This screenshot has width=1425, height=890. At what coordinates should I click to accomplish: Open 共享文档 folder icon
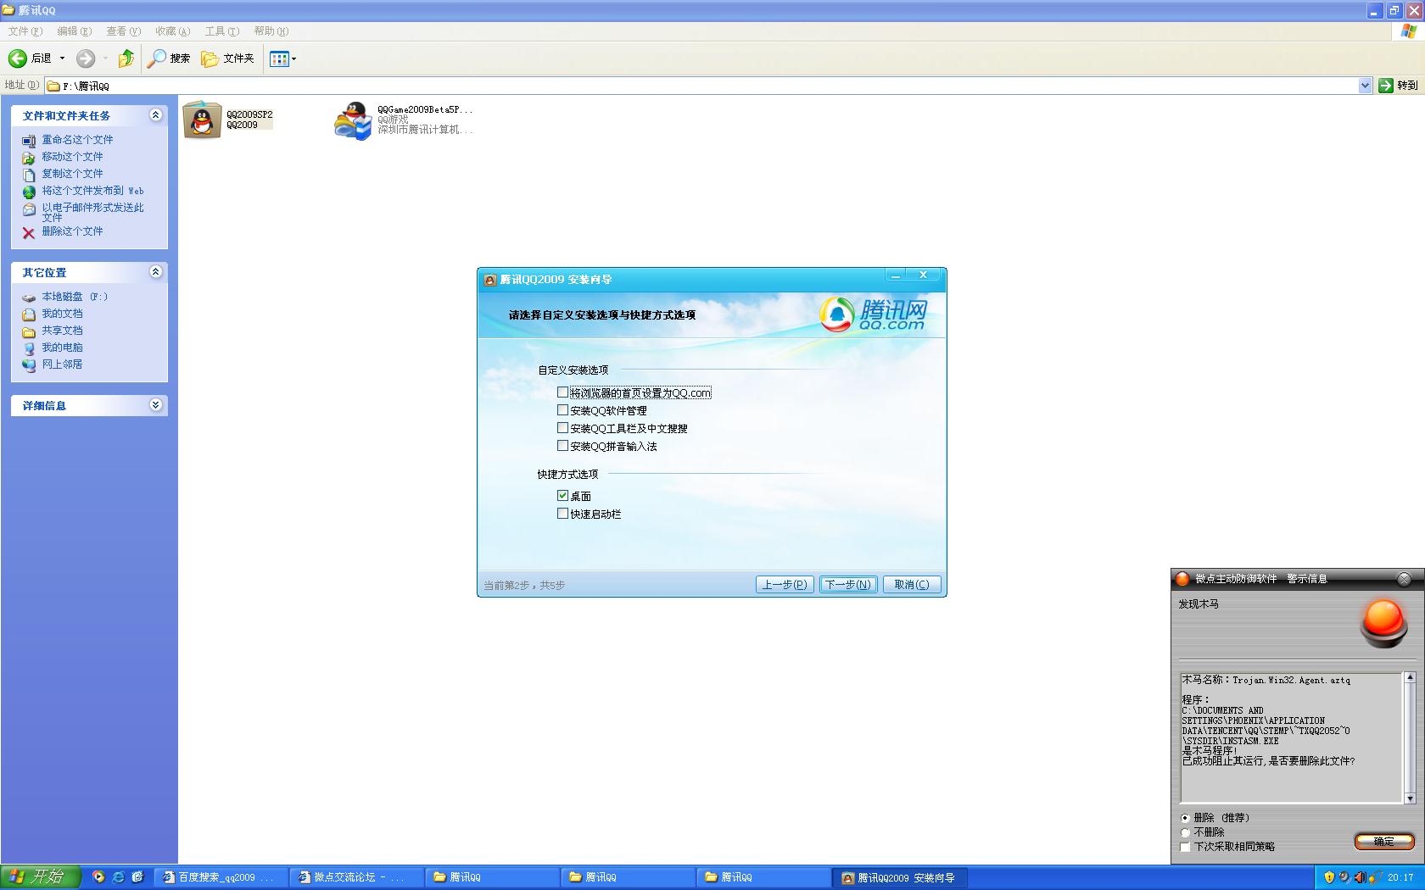tap(29, 331)
